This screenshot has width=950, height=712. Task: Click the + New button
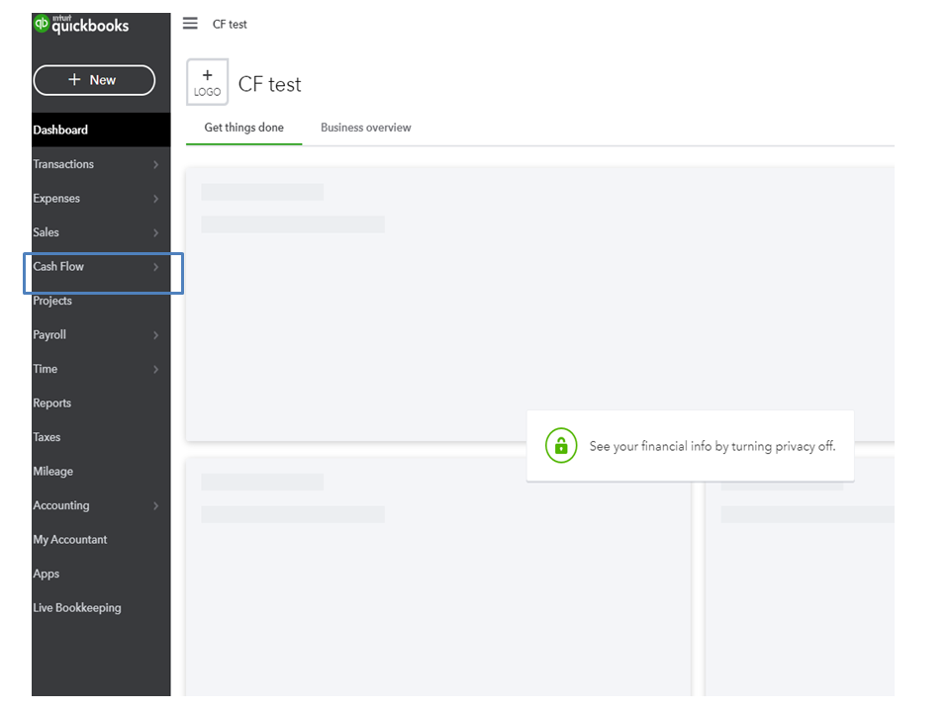point(95,80)
